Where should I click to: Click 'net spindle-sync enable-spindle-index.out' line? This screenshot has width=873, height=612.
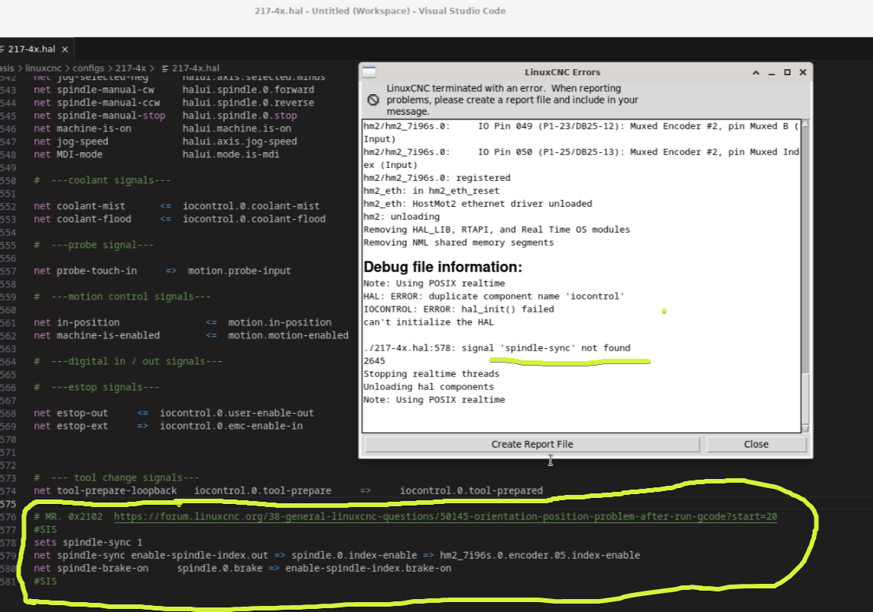(x=337, y=555)
